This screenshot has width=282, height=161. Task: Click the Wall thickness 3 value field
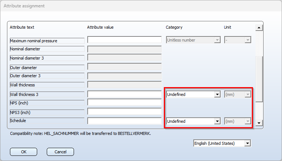(x=124, y=94)
